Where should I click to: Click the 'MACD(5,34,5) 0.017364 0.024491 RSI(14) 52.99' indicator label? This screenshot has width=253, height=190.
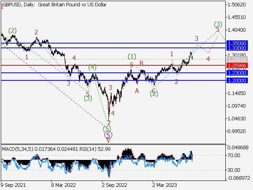click(56, 149)
